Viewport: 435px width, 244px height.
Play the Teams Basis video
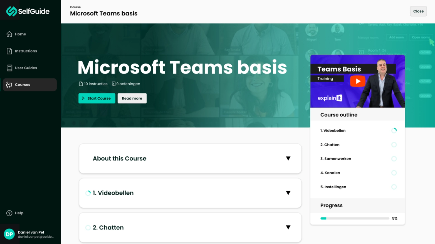tap(358, 81)
